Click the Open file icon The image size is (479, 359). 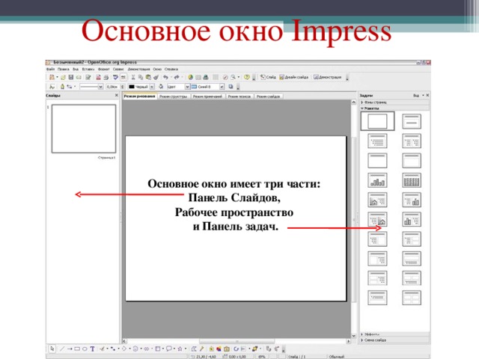(63, 78)
